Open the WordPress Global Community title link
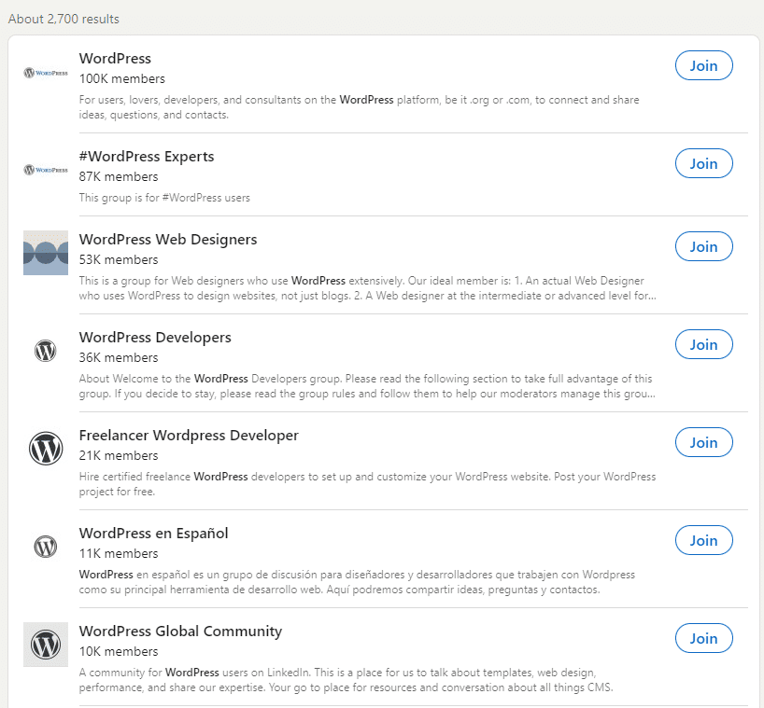This screenshot has height=708, width=764. 180,632
